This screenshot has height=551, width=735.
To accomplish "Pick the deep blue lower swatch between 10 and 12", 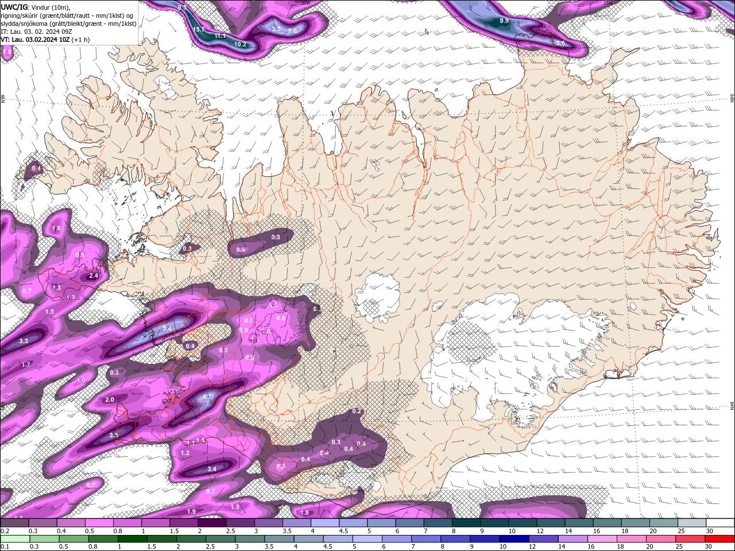I will pyautogui.click(x=514, y=539).
